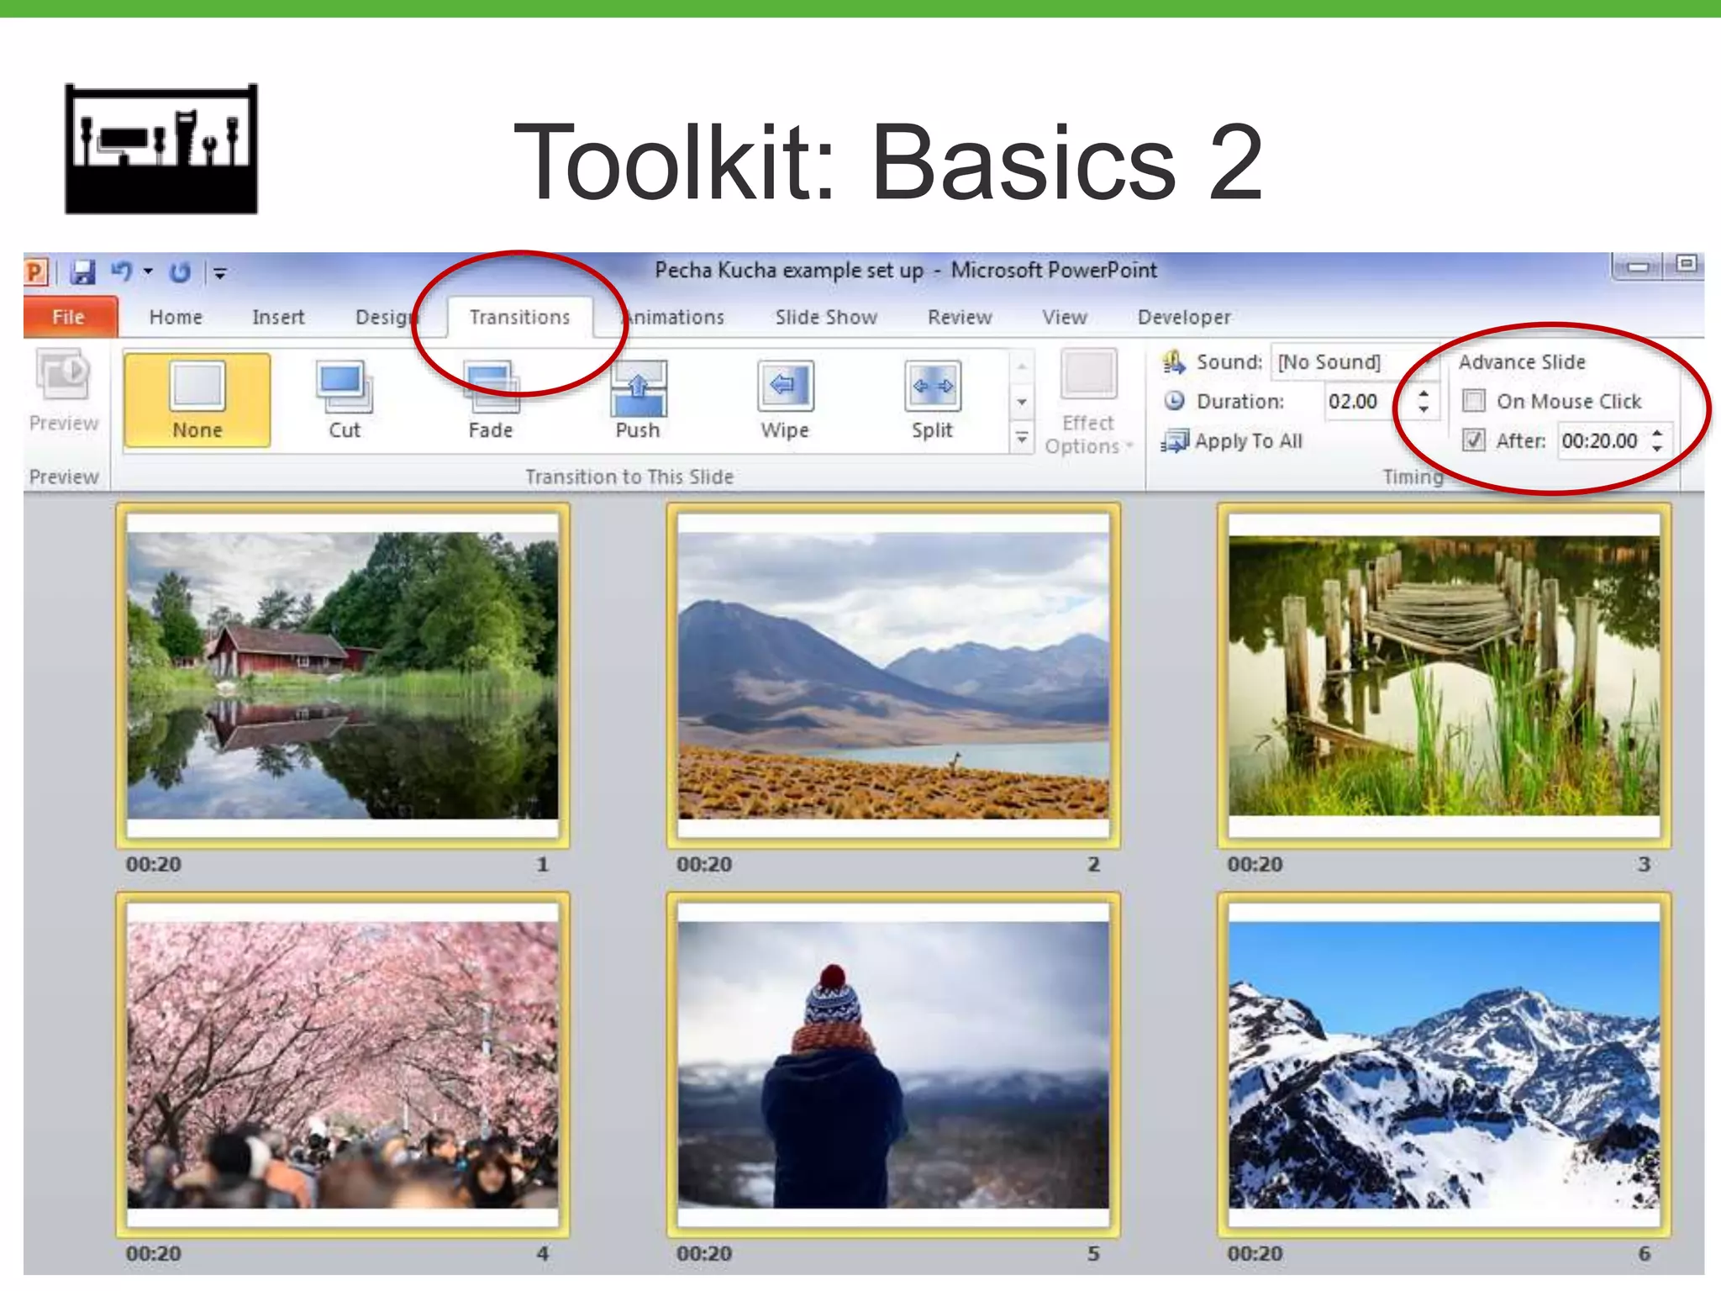Open Customize Quick Access Toolbar menu
This screenshot has width=1721, height=1291.
(220, 272)
